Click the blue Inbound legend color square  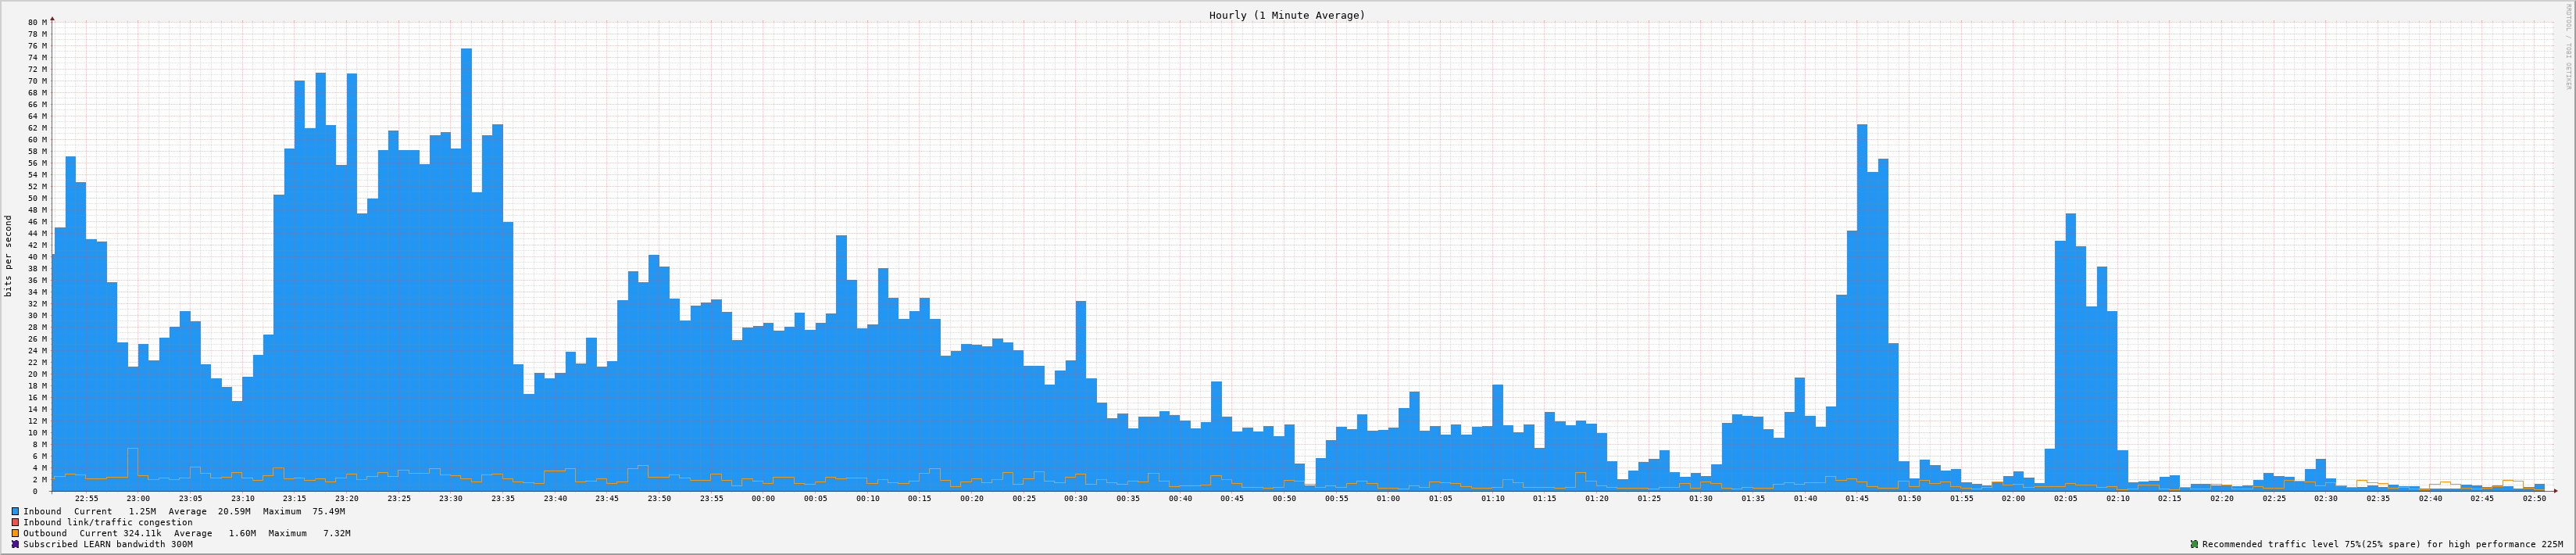15,511
